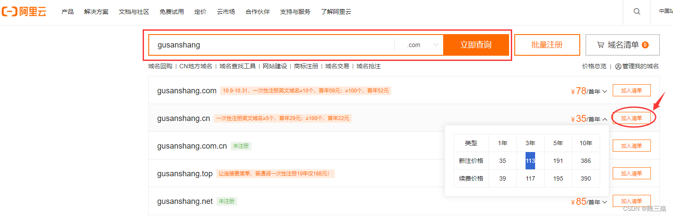
Task: Open the 商标注册 link
Action: pyautogui.click(x=306, y=66)
